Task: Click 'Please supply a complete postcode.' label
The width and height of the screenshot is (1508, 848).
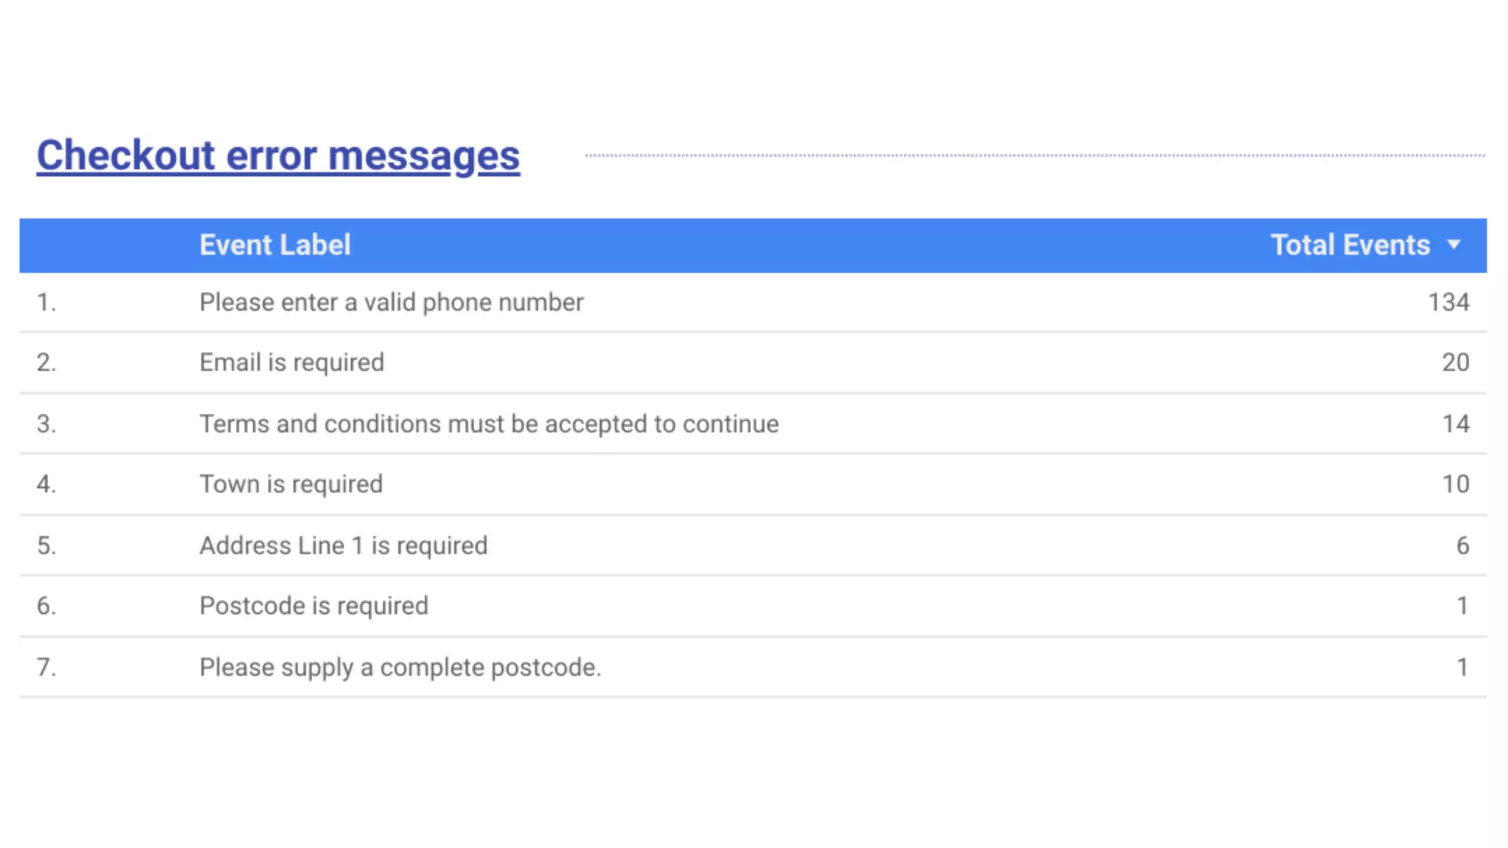Action: point(400,668)
